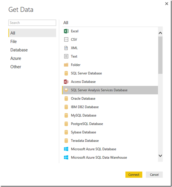Select the Excel data source text
Image resolution: width=172 pixels, height=187 pixels.
[75, 31]
